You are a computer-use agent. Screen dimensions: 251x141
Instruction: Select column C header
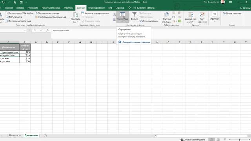[x=36, y=42]
